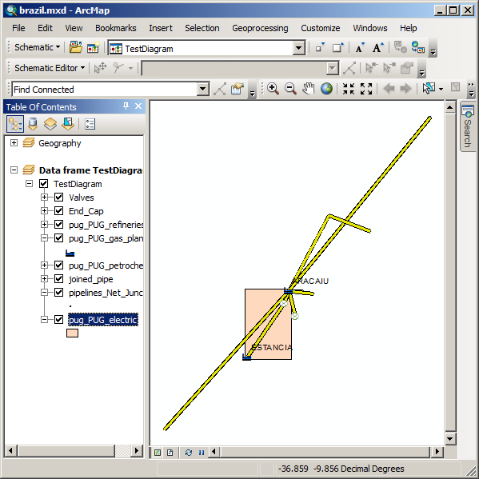This screenshot has width=479, height=479.
Task: Toggle the Valves layer checkbox
Action: tap(58, 197)
